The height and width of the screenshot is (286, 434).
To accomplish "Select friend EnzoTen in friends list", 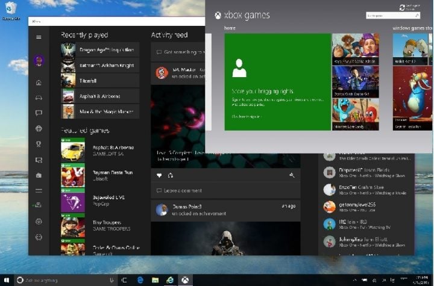I will point(368,190).
